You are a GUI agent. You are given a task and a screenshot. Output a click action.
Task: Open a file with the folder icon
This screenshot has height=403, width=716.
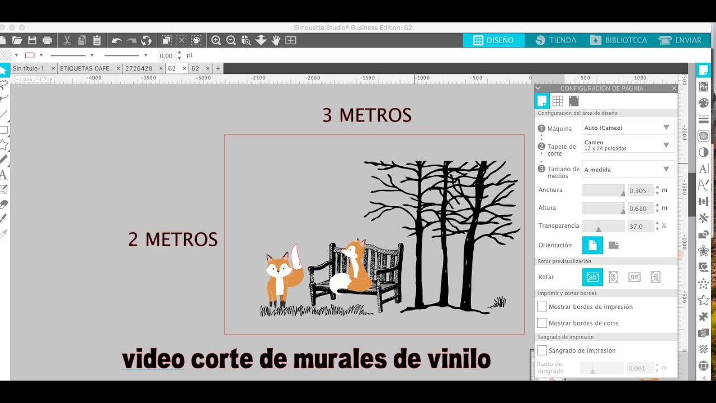pyautogui.click(x=17, y=40)
